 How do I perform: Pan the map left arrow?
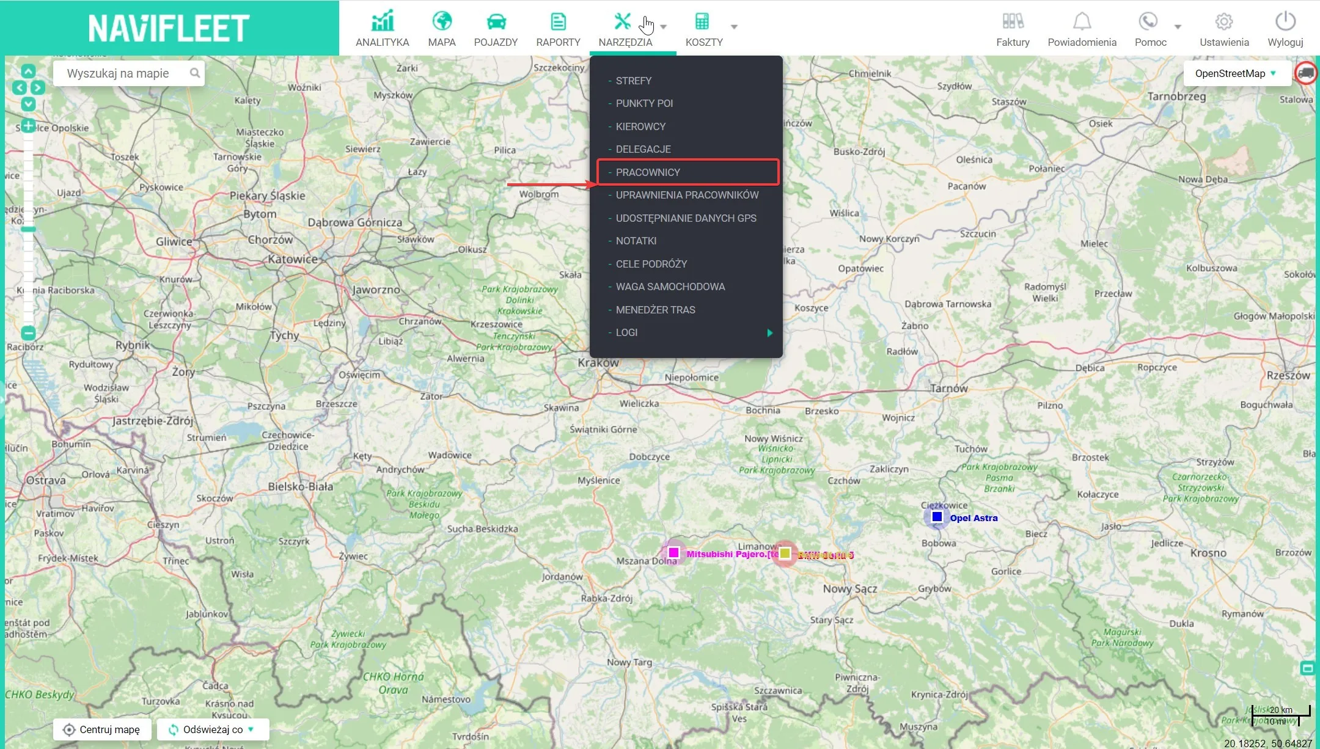coord(20,87)
